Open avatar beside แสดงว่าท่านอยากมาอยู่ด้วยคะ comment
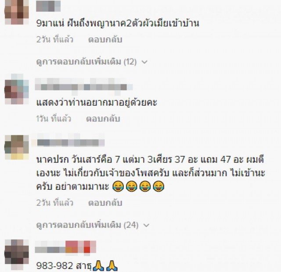The height and width of the screenshot is (272, 281). [17, 89]
